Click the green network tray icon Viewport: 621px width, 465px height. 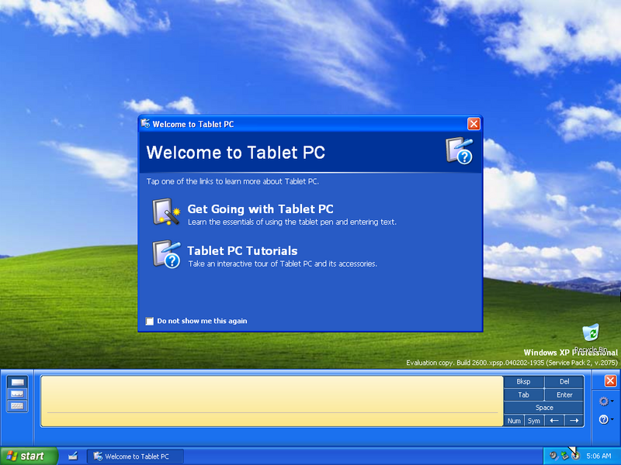[564, 456]
